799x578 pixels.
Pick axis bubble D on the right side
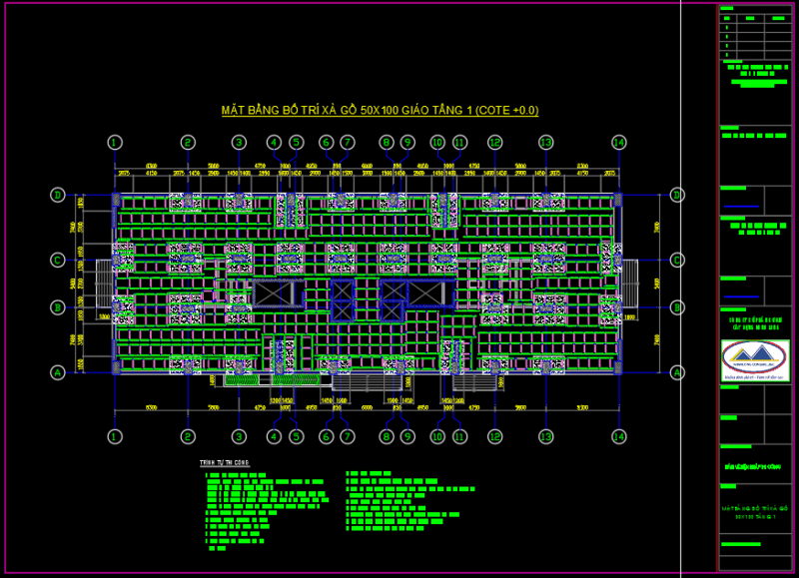(677, 195)
